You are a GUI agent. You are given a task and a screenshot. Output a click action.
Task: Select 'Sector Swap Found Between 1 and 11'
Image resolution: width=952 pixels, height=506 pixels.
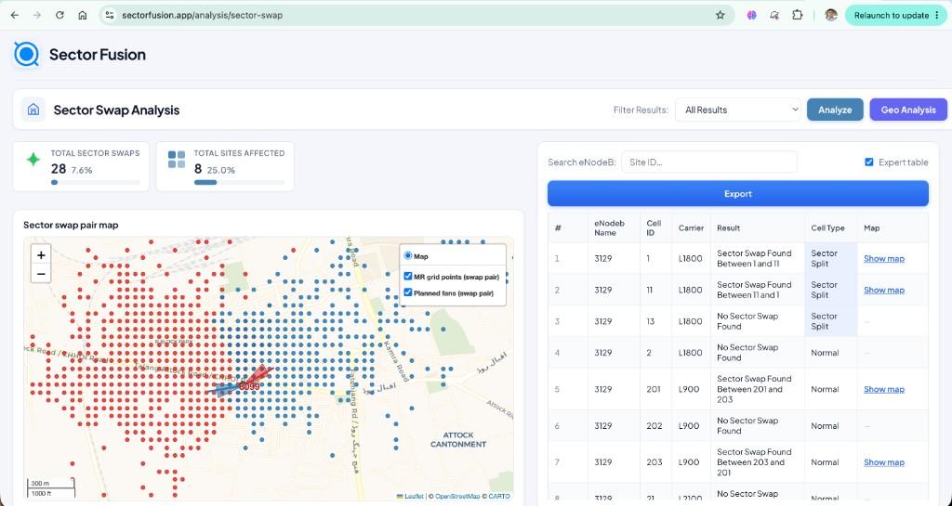click(x=754, y=259)
